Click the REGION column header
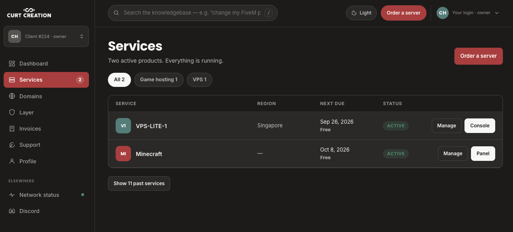 266,103
